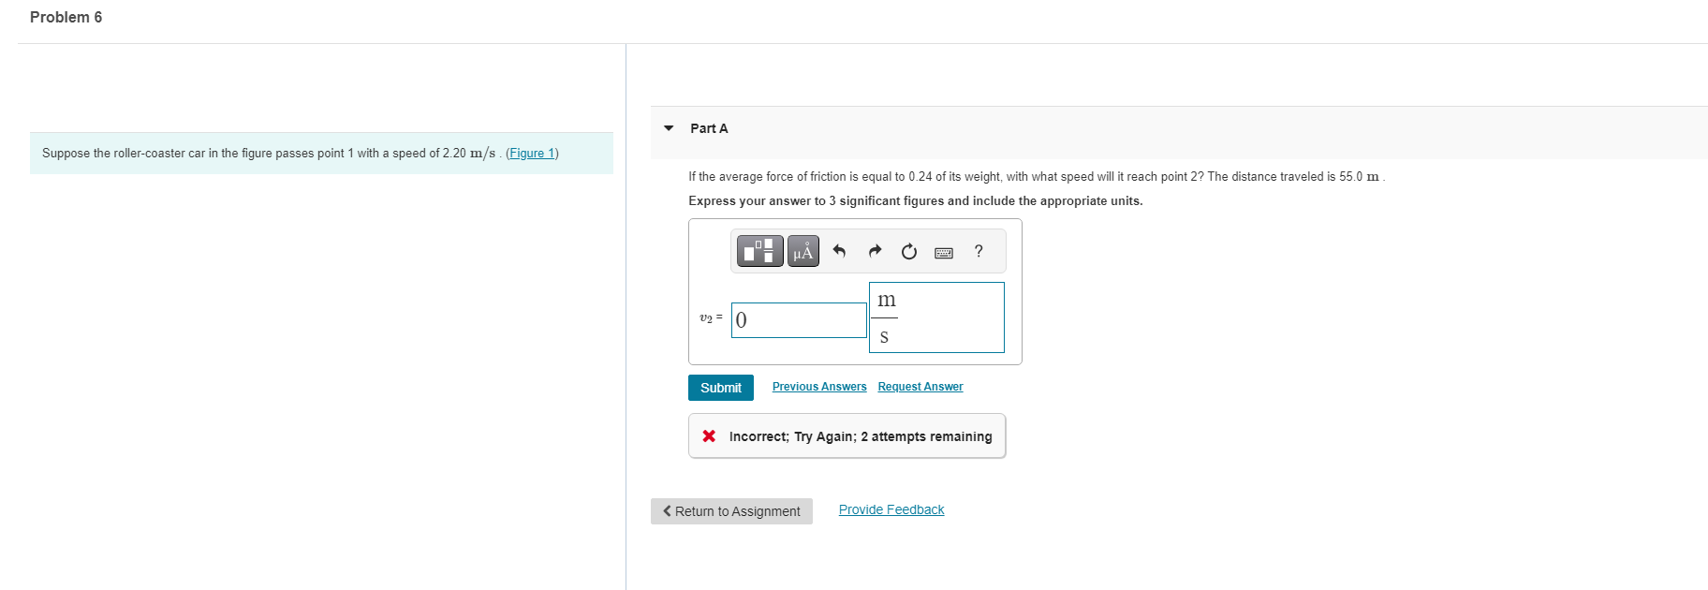Redo the last answer edit
Screen dimensions: 1708x590
click(x=875, y=251)
